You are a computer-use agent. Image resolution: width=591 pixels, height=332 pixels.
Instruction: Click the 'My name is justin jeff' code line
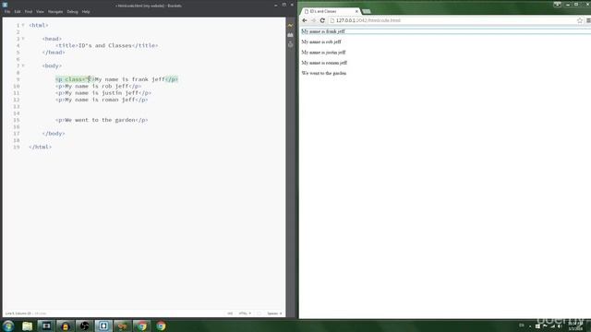103,93
